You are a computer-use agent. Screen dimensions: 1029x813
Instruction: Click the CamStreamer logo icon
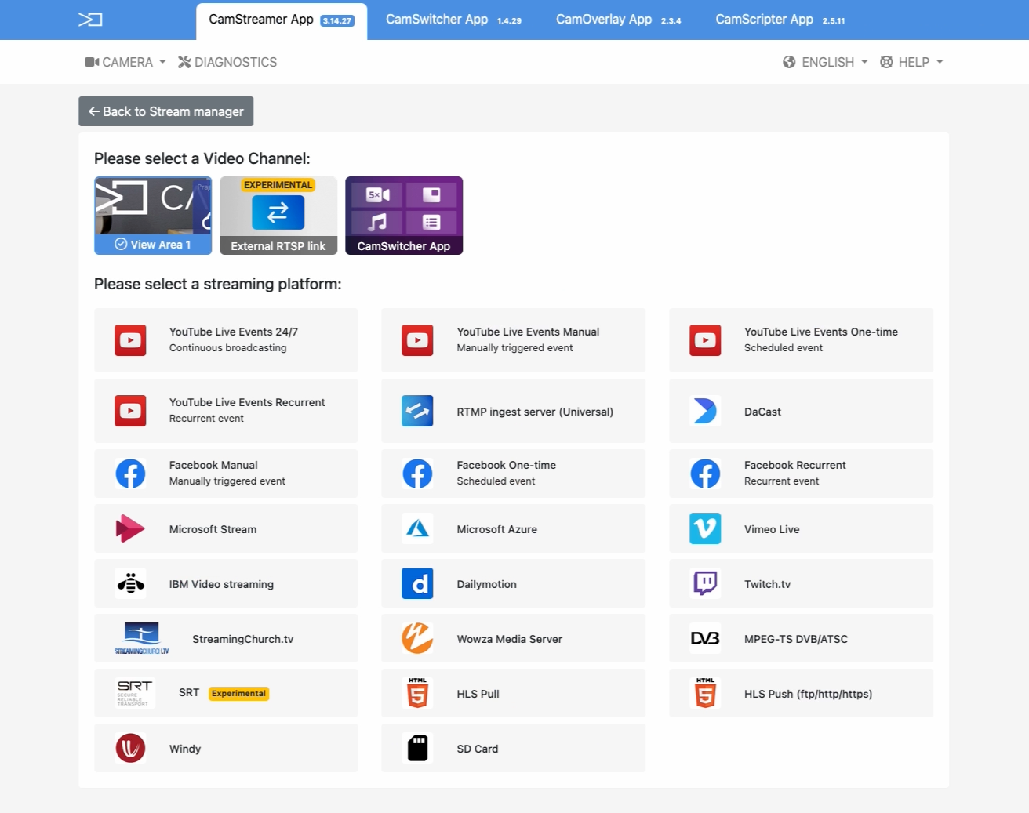point(90,20)
